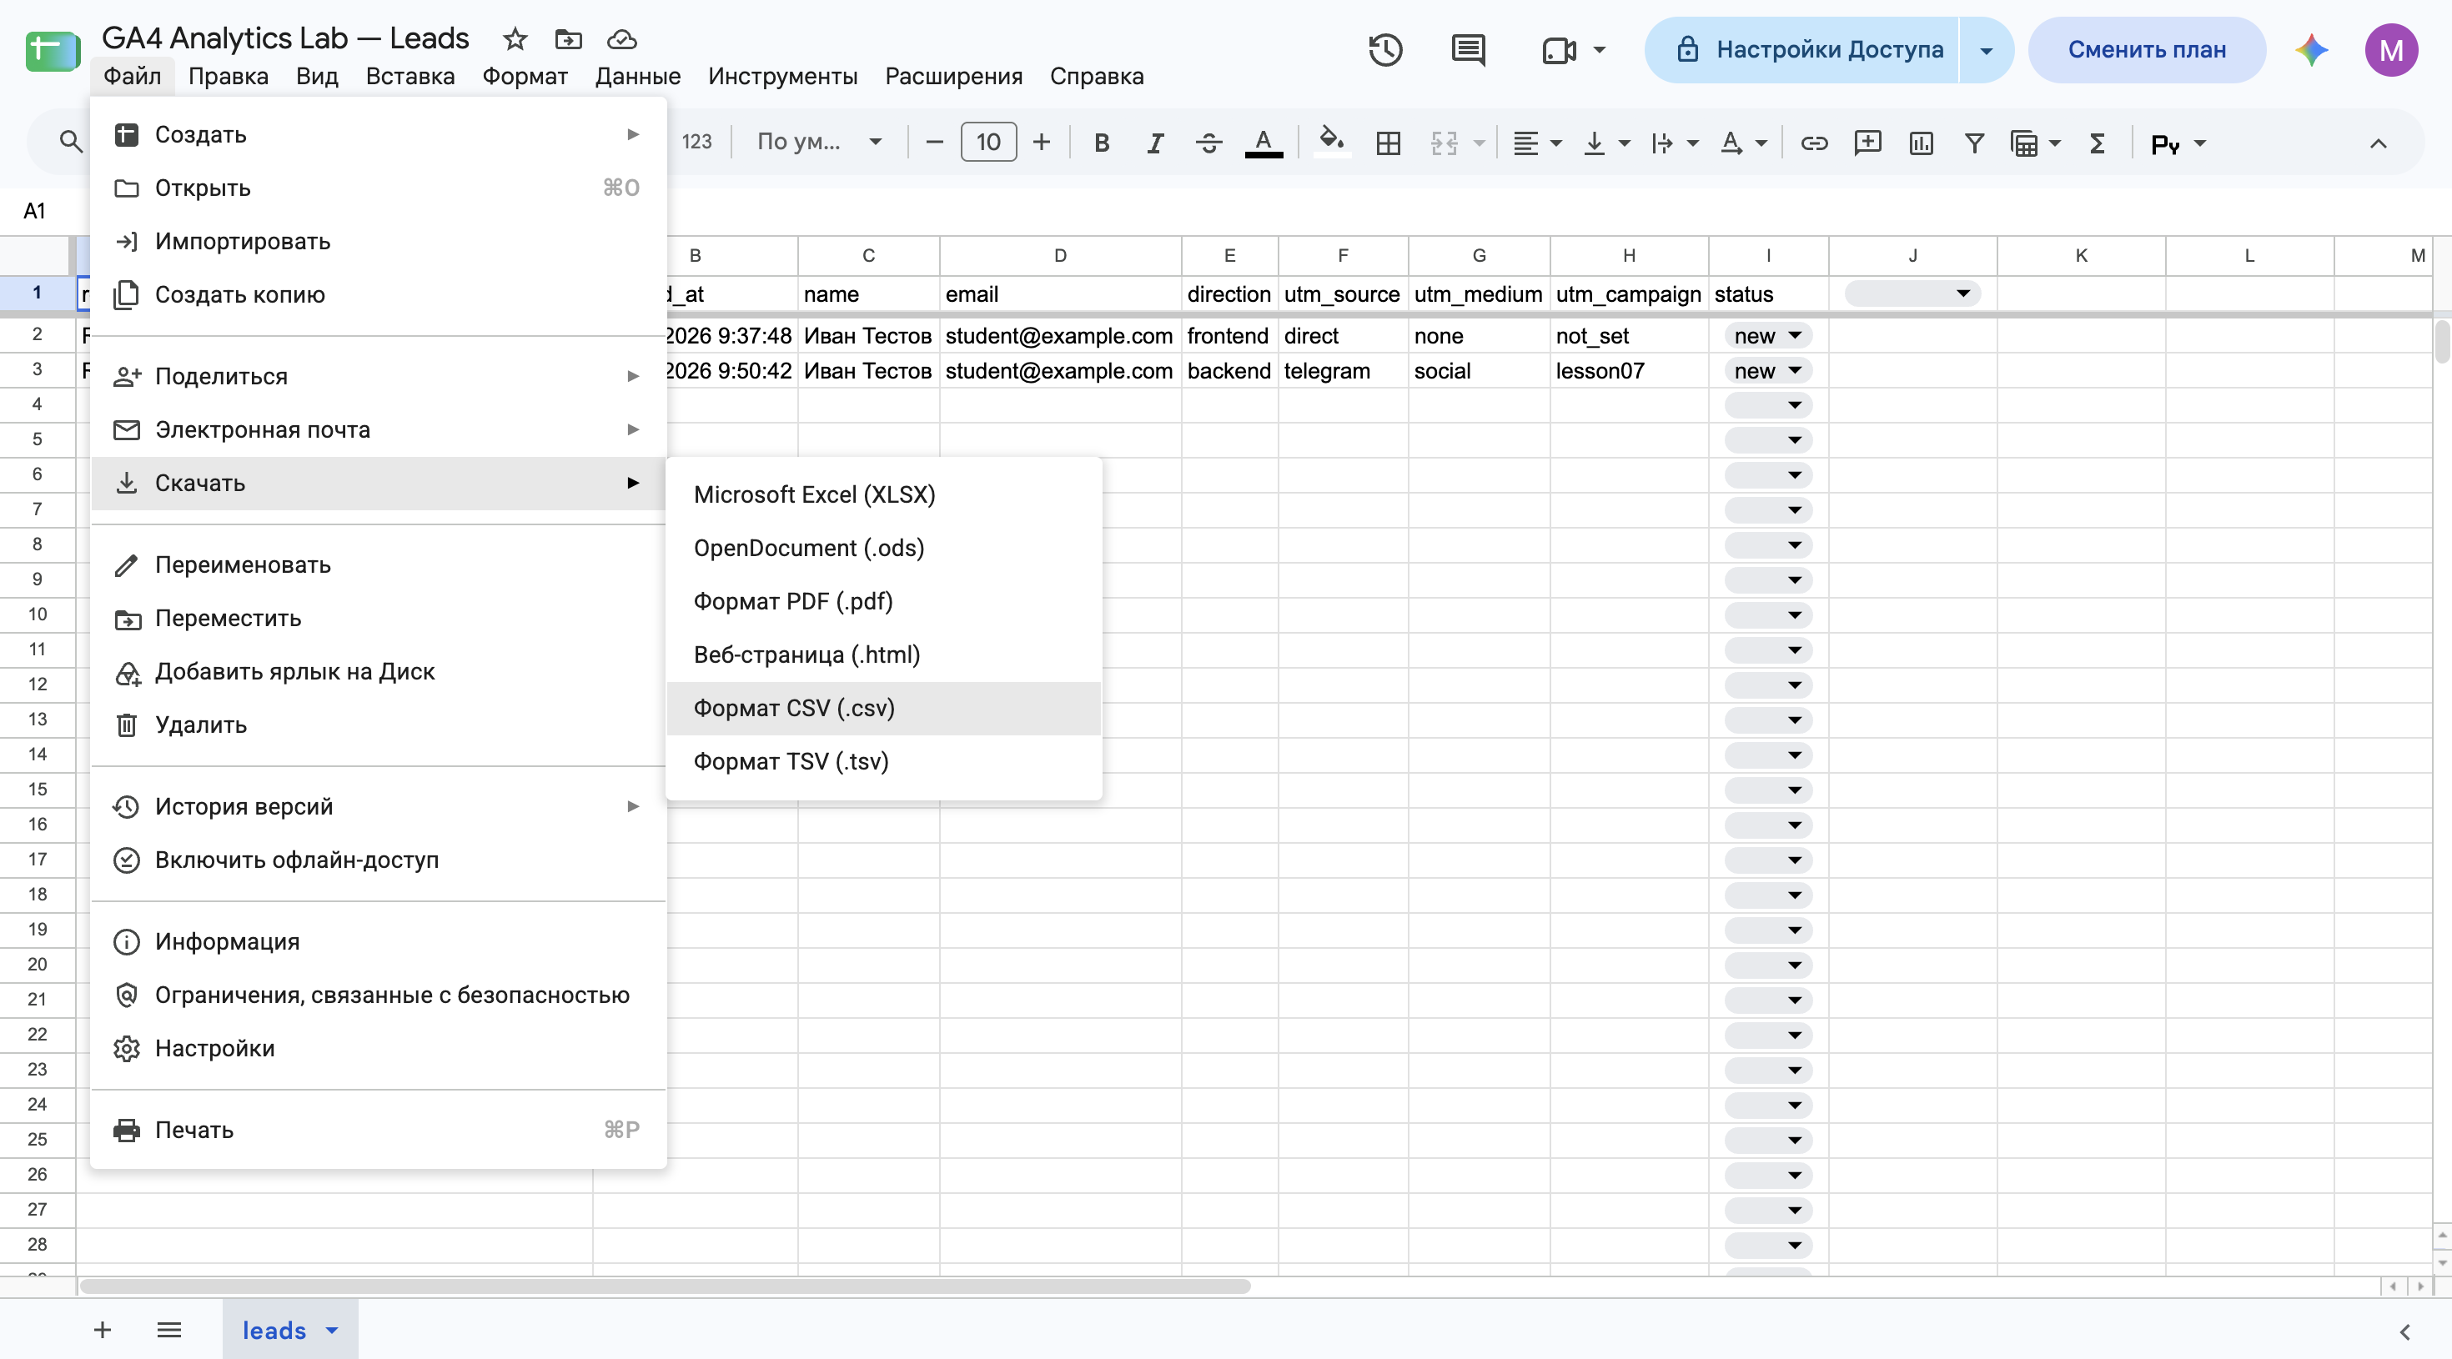The width and height of the screenshot is (2452, 1359).
Task: Open version history clock icon
Action: point(1385,49)
